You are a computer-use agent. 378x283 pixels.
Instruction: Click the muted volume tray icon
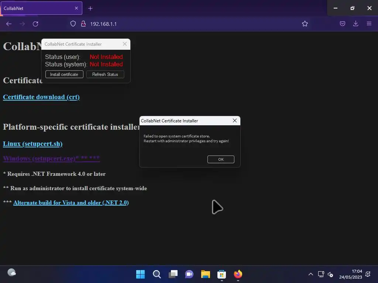tap(330, 274)
